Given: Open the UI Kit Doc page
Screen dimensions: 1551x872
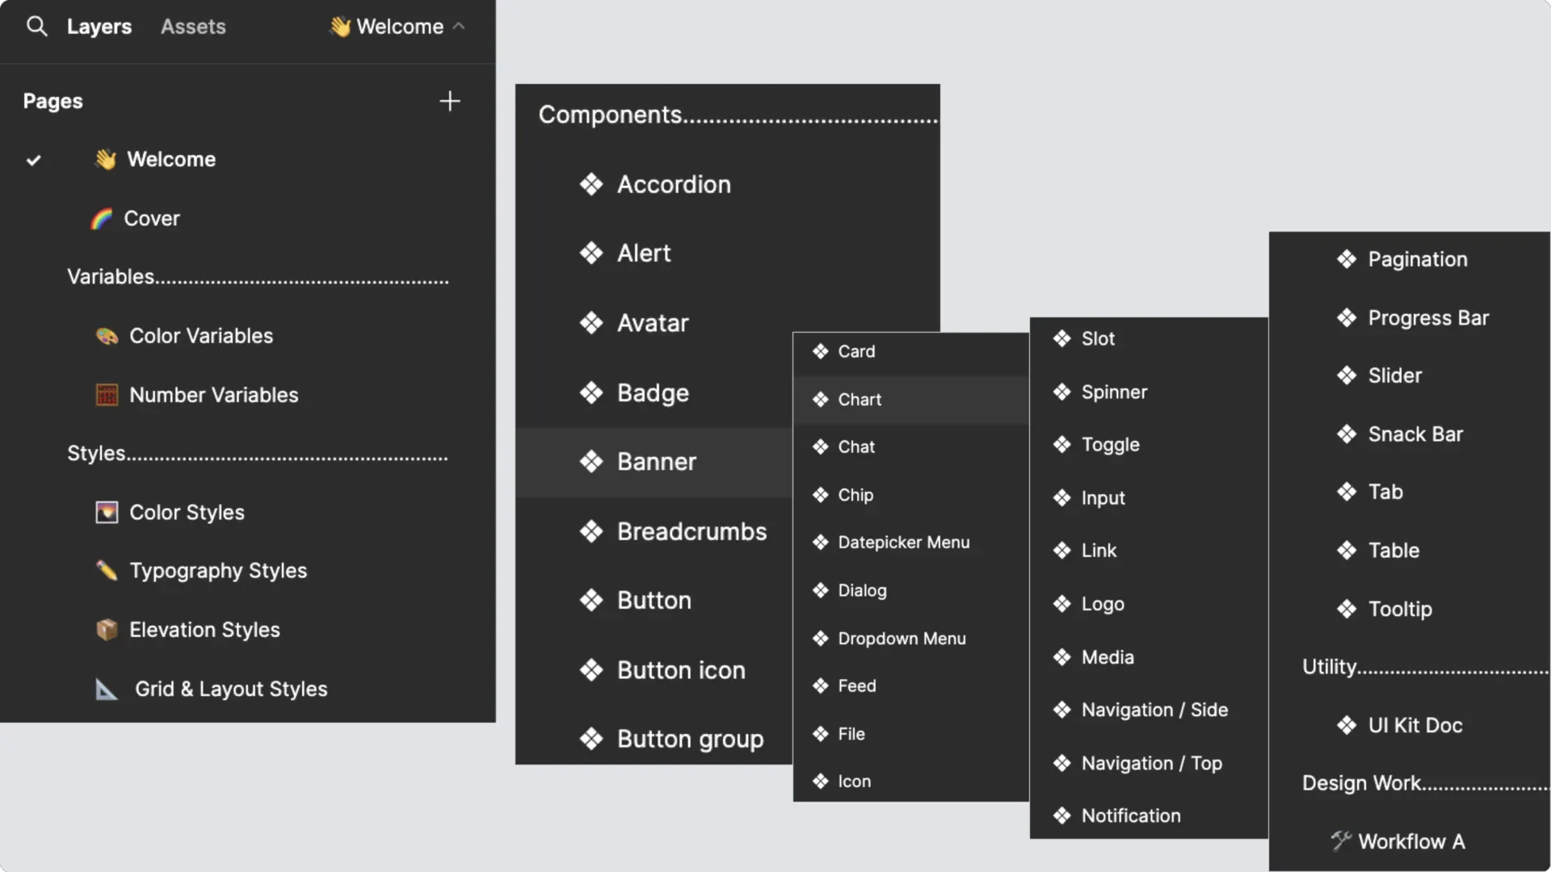Looking at the screenshot, I should pos(1414,725).
